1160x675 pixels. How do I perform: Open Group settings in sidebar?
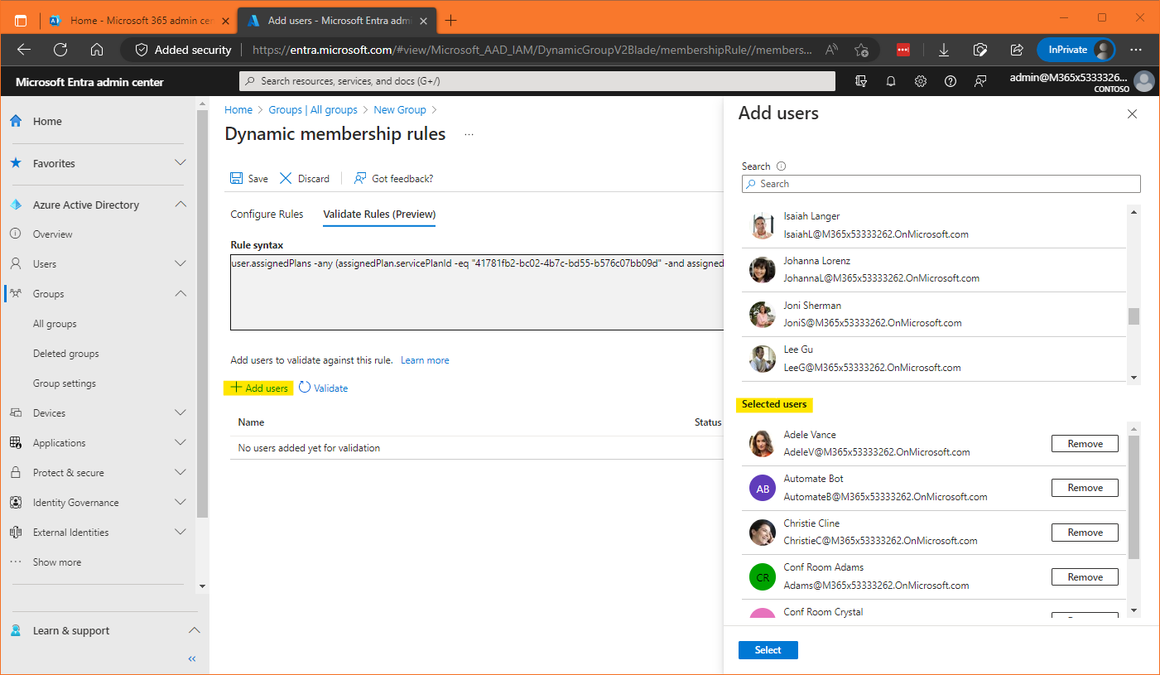pyautogui.click(x=65, y=383)
